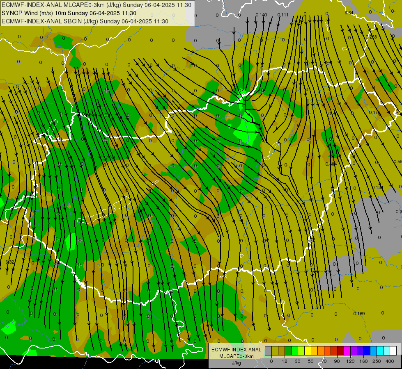The image size is (402, 369).
Task: Click the map value 0.111
Action: point(283,15)
